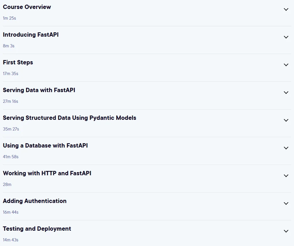Click the Course Overview section title
This screenshot has height=246, width=294.
point(27,7)
